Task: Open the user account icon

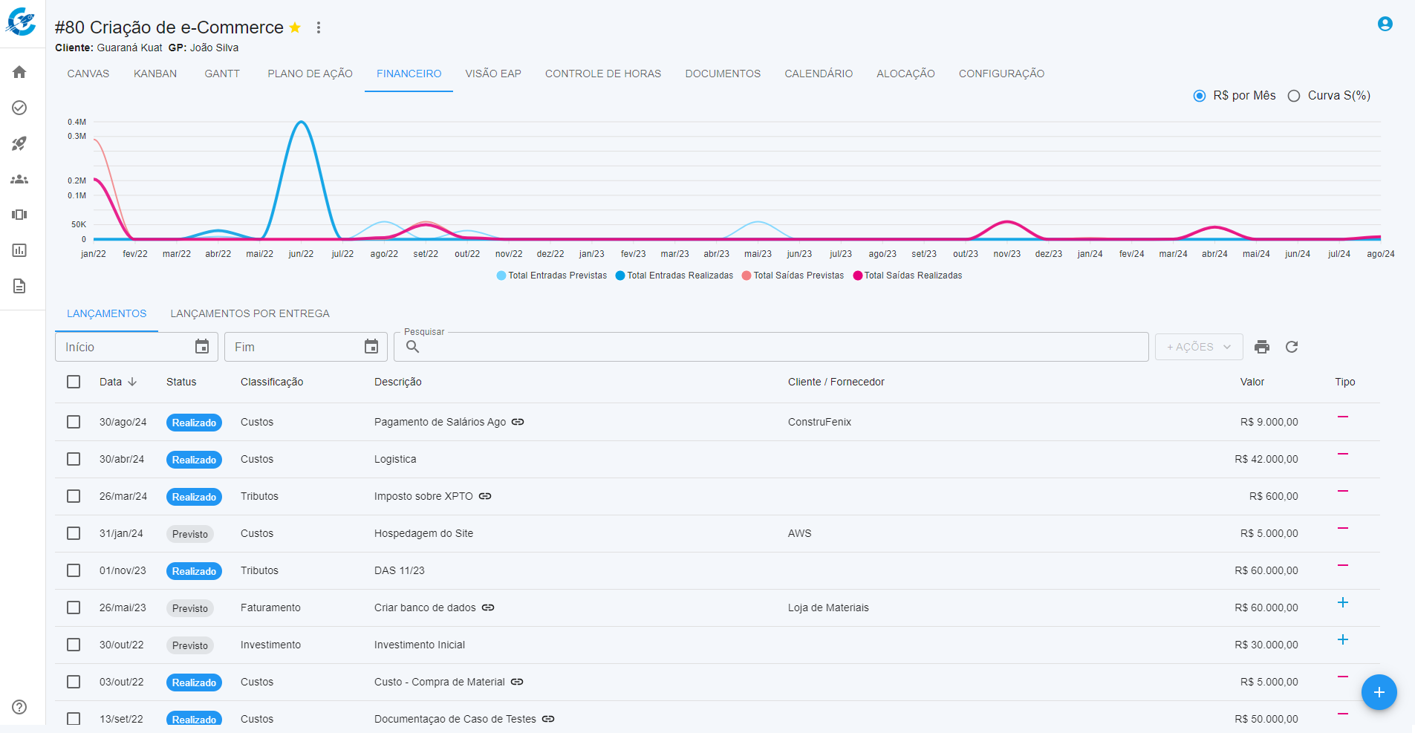Action: (1385, 24)
